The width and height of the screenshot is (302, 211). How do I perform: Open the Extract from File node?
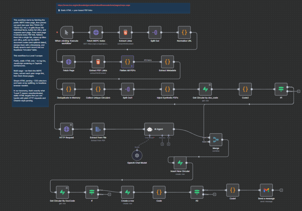(98, 129)
